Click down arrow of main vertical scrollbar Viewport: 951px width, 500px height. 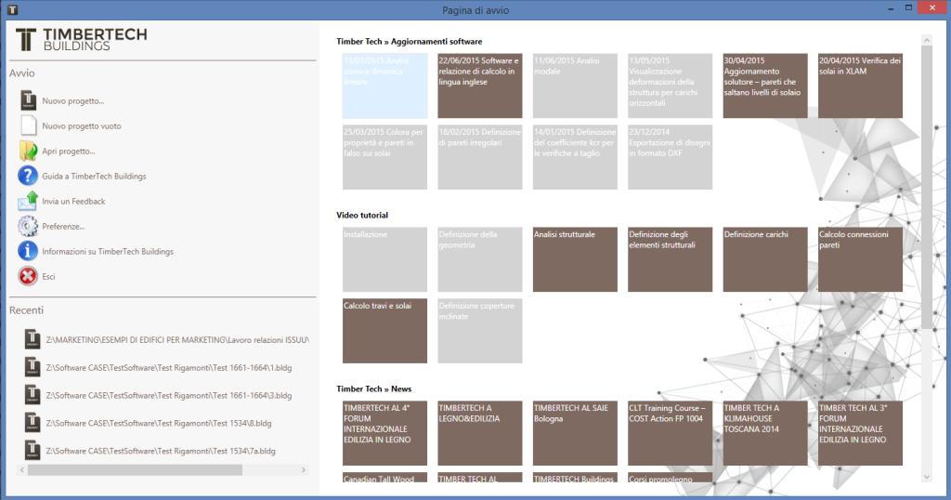926,477
